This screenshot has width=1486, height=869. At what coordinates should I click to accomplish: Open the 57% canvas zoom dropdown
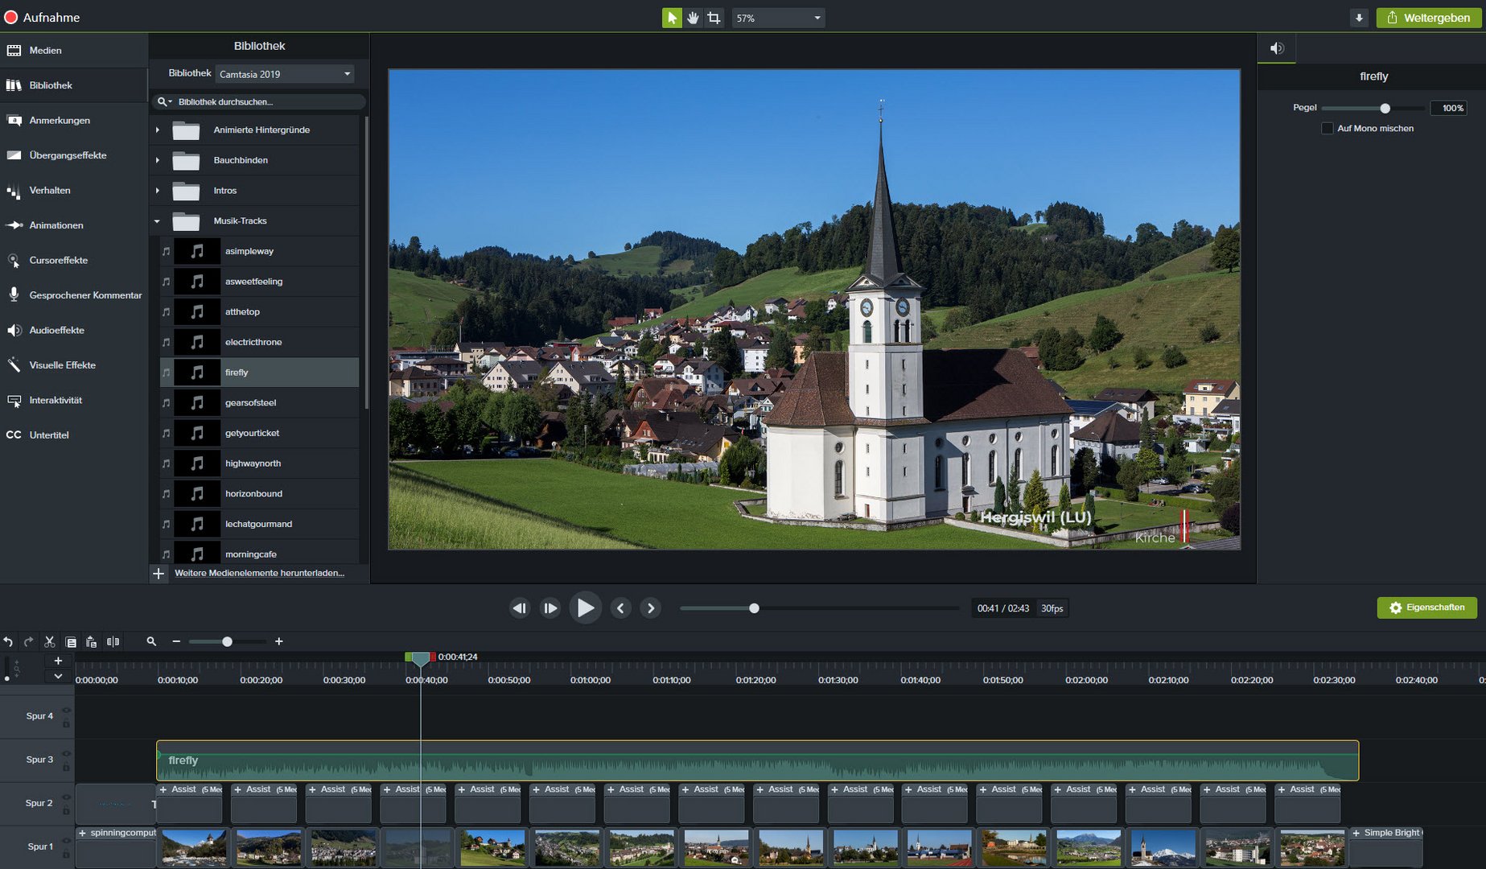click(x=778, y=18)
